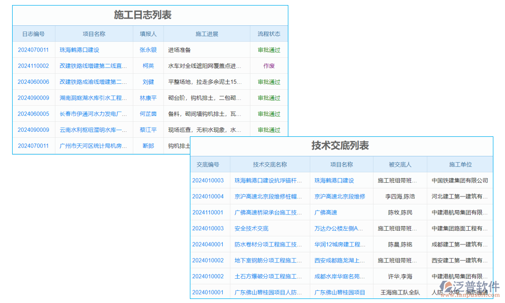505x303 pixels.
Task: Click the 填报人 column header
Action: tap(147, 33)
